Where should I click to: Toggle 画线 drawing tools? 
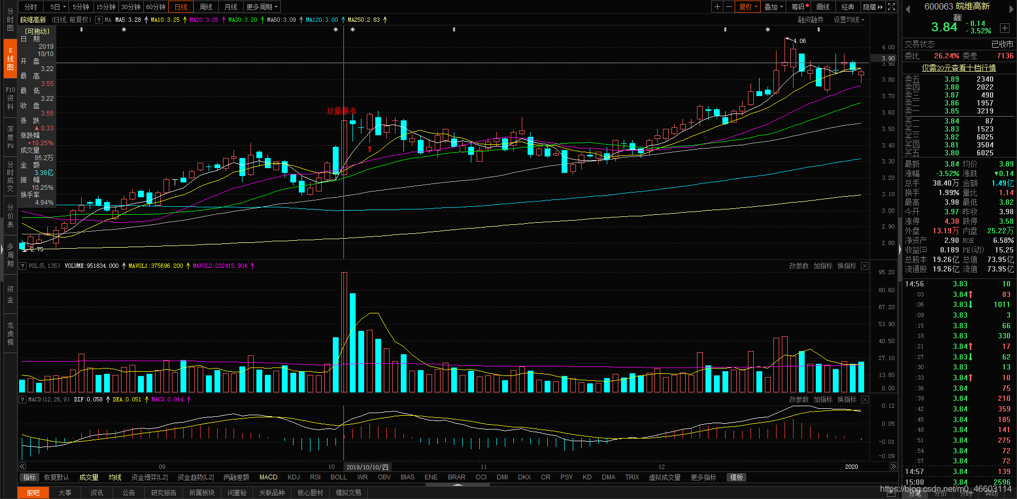(x=823, y=7)
